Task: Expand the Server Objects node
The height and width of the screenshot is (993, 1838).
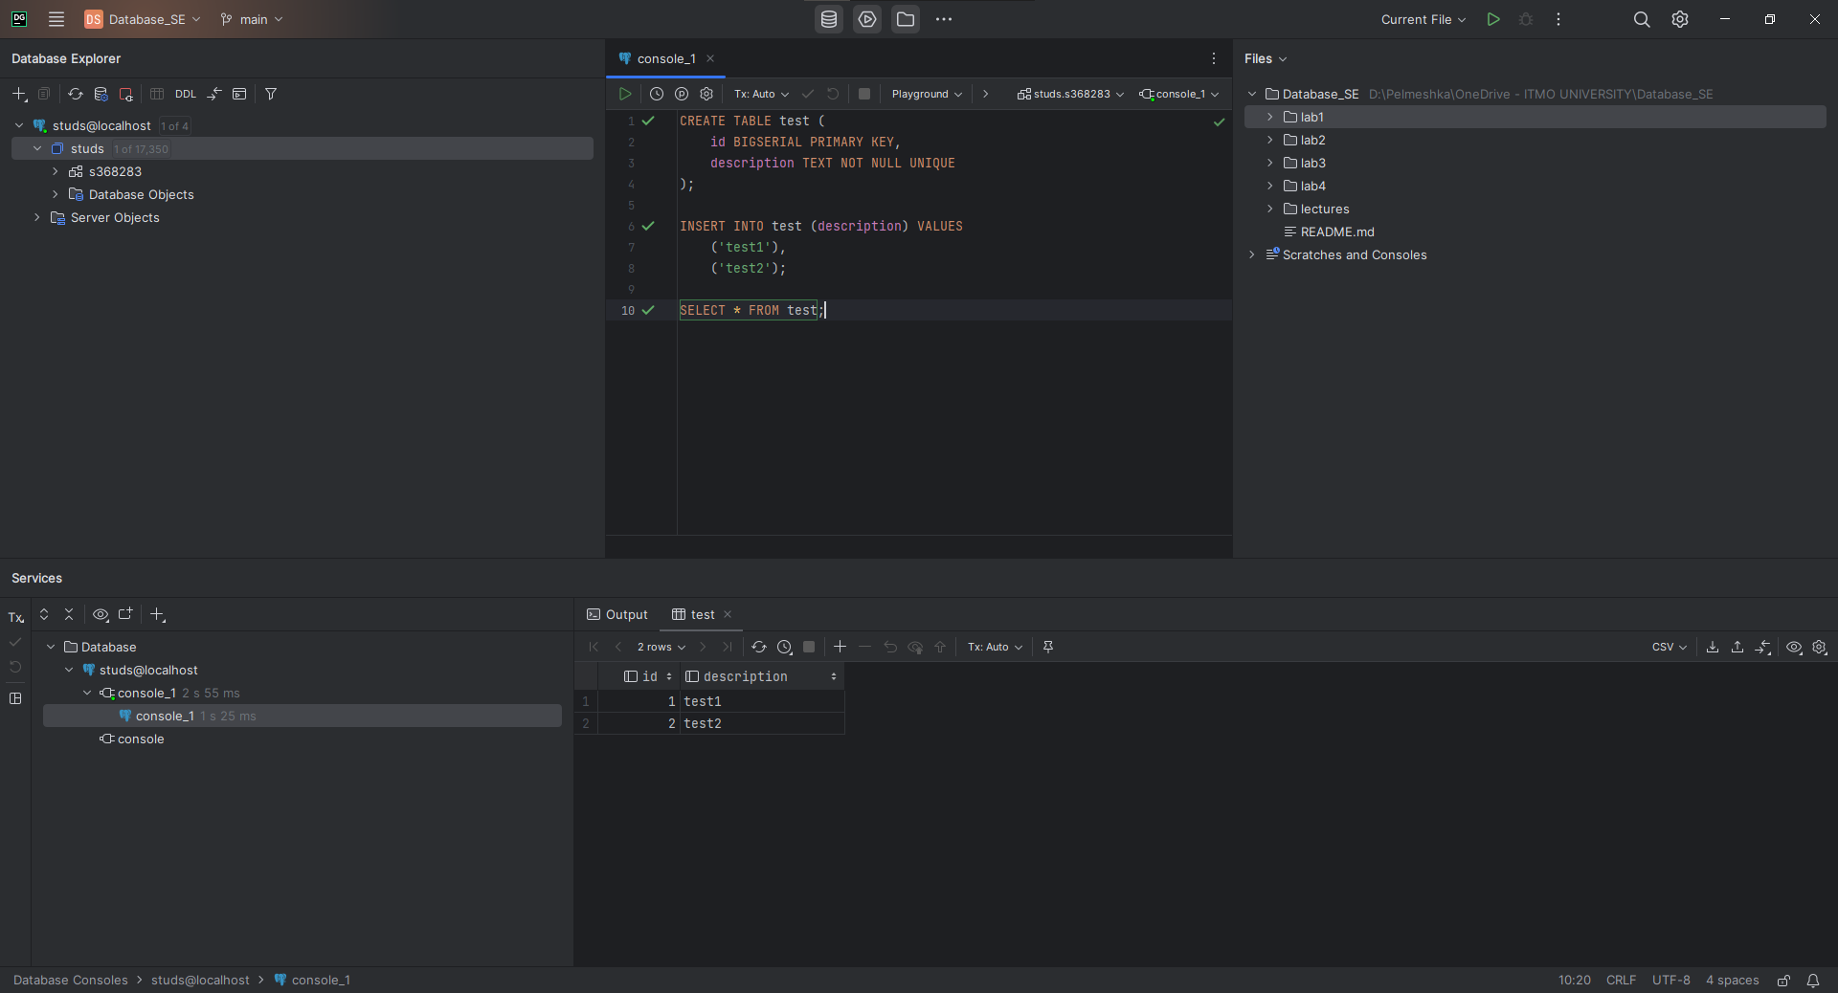Action: coord(37,217)
